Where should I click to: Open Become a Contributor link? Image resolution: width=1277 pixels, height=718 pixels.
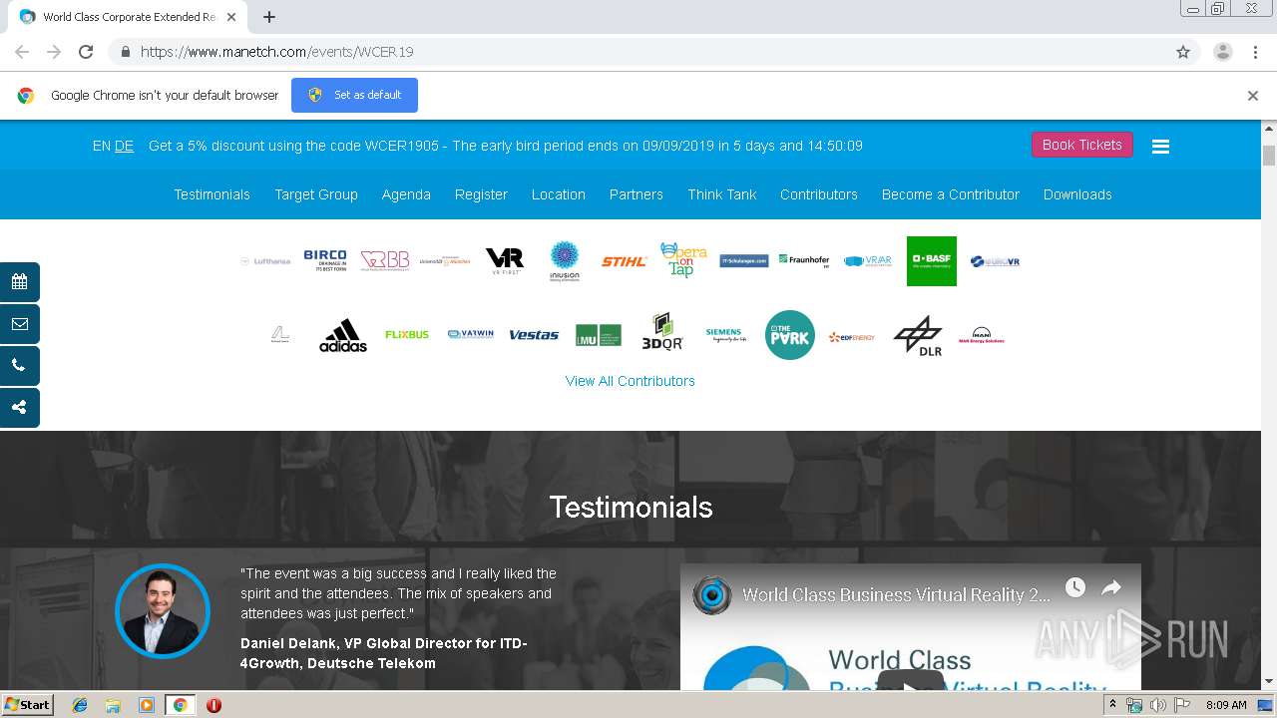coord(951,194)
